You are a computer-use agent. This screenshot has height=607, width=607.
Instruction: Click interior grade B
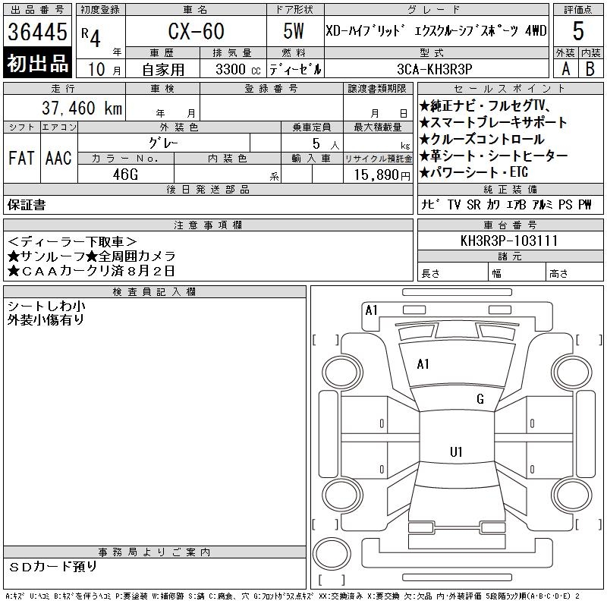click(x=590, y=69)
